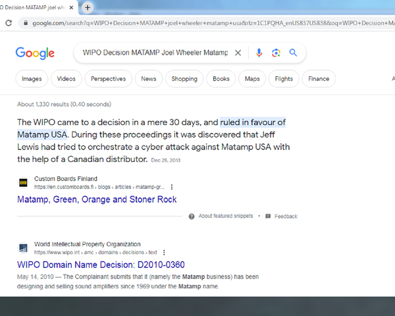Click the World Intellectual Property Organization favicon

[23, 248]
